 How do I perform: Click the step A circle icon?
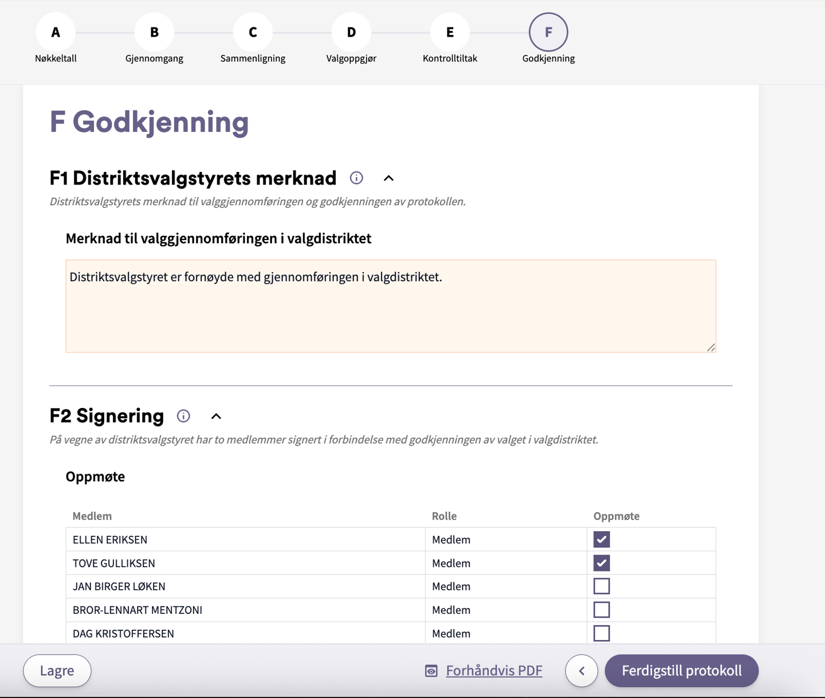pos(56,33)
